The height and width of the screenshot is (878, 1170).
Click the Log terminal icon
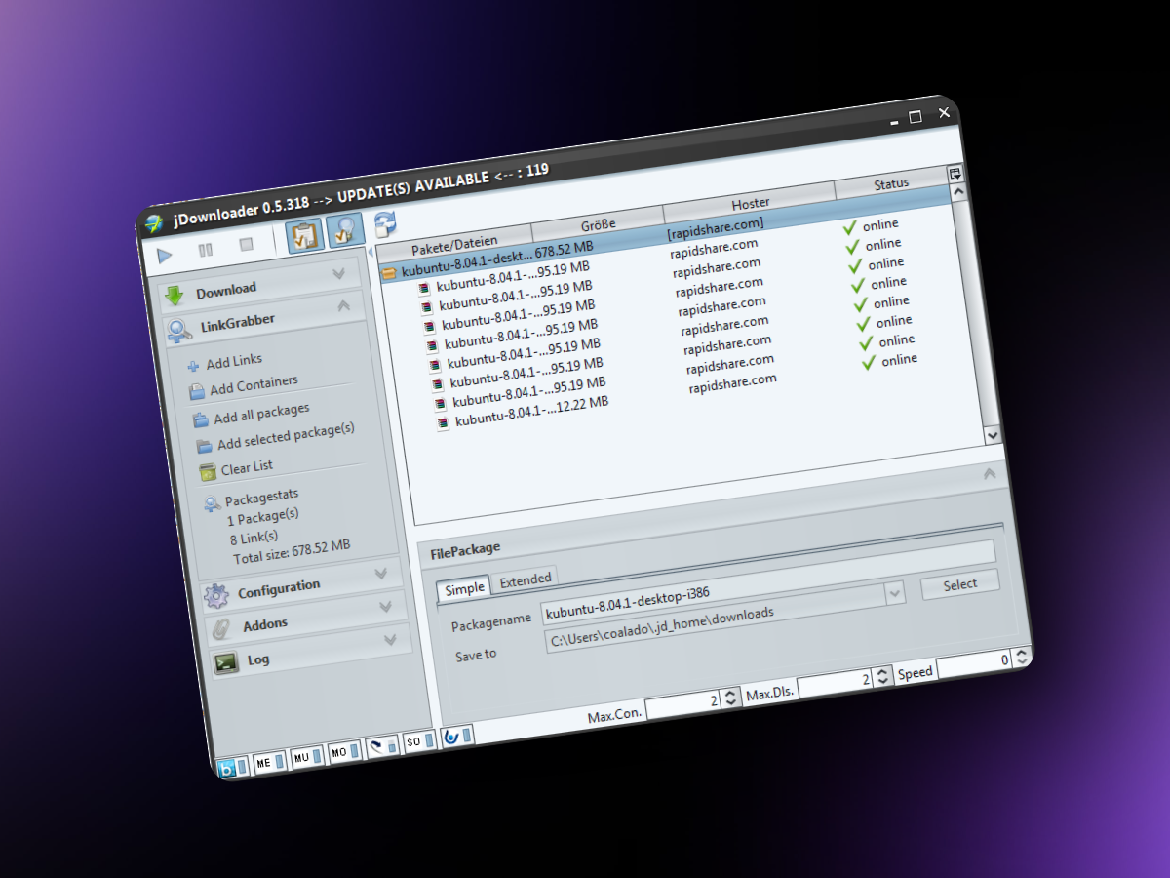226,663
